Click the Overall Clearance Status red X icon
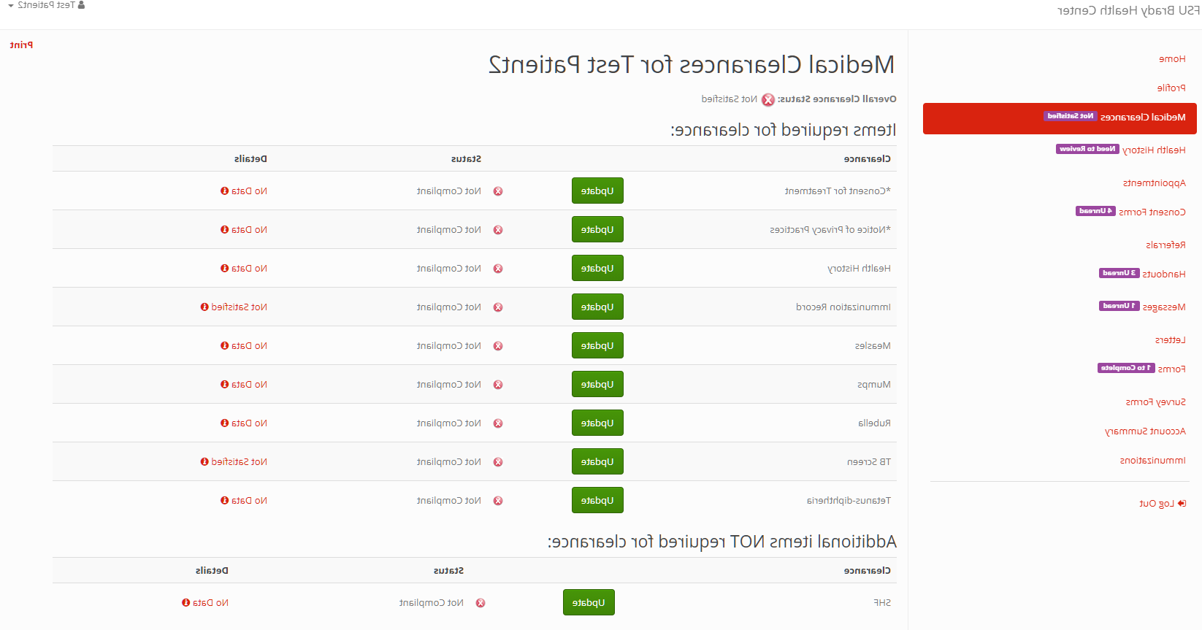Screen dimensions: 1202x630 tap(768, 100)
